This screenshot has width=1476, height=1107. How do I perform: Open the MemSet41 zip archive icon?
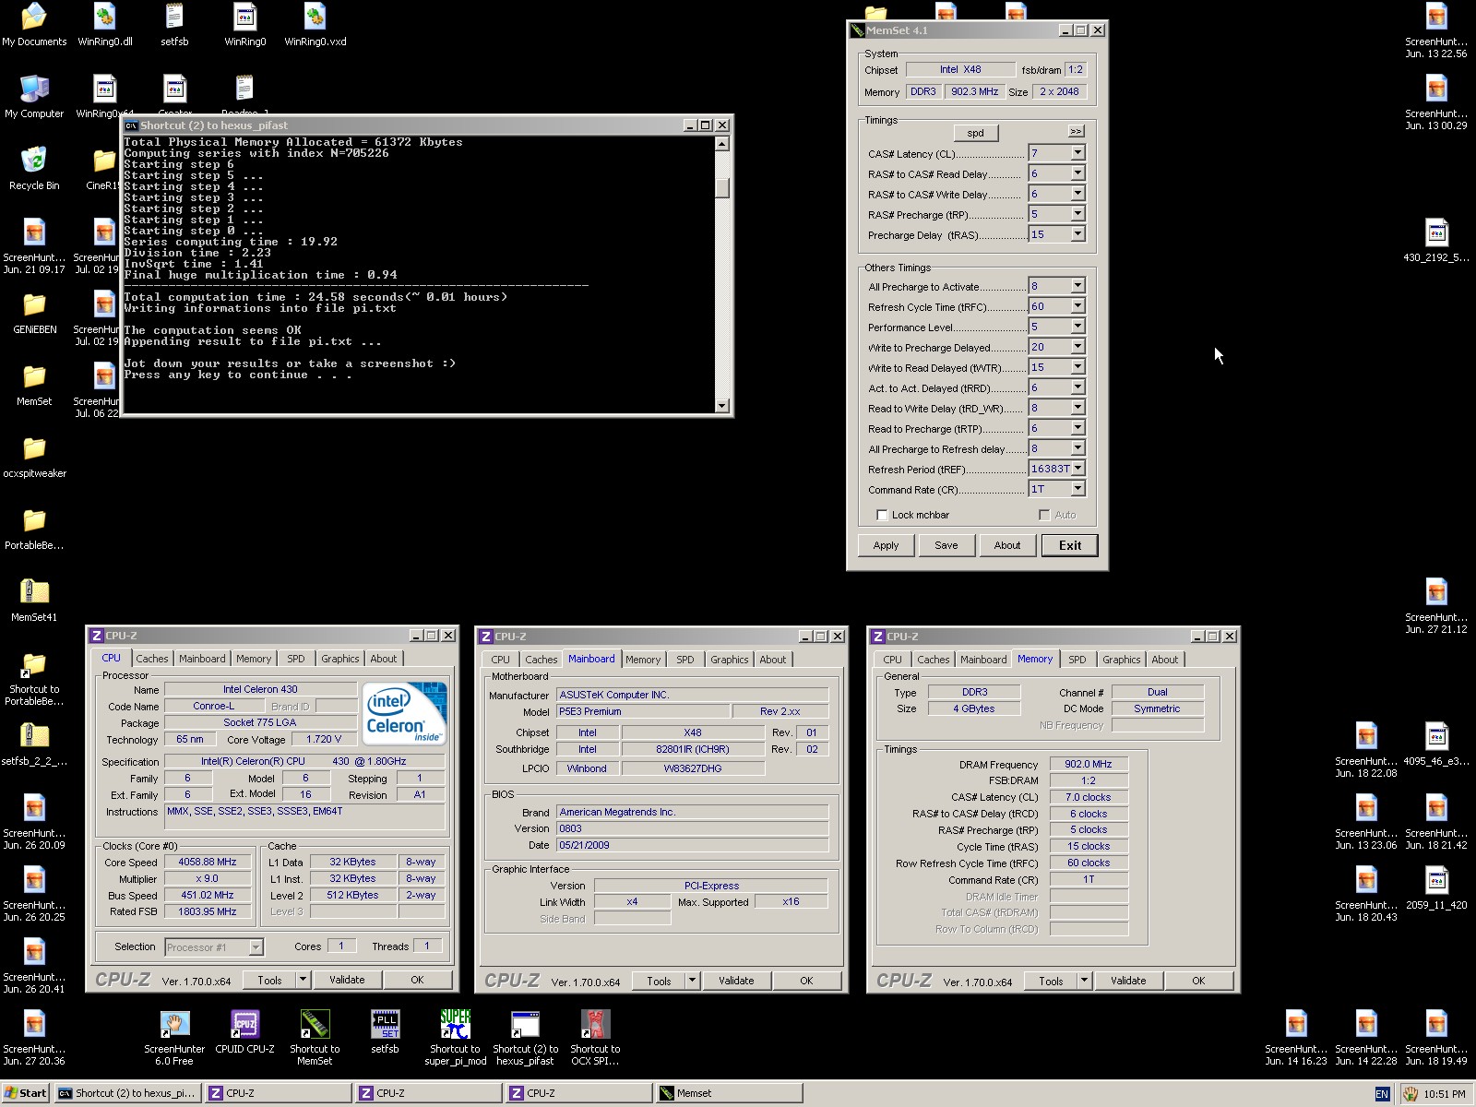point(34,601)
